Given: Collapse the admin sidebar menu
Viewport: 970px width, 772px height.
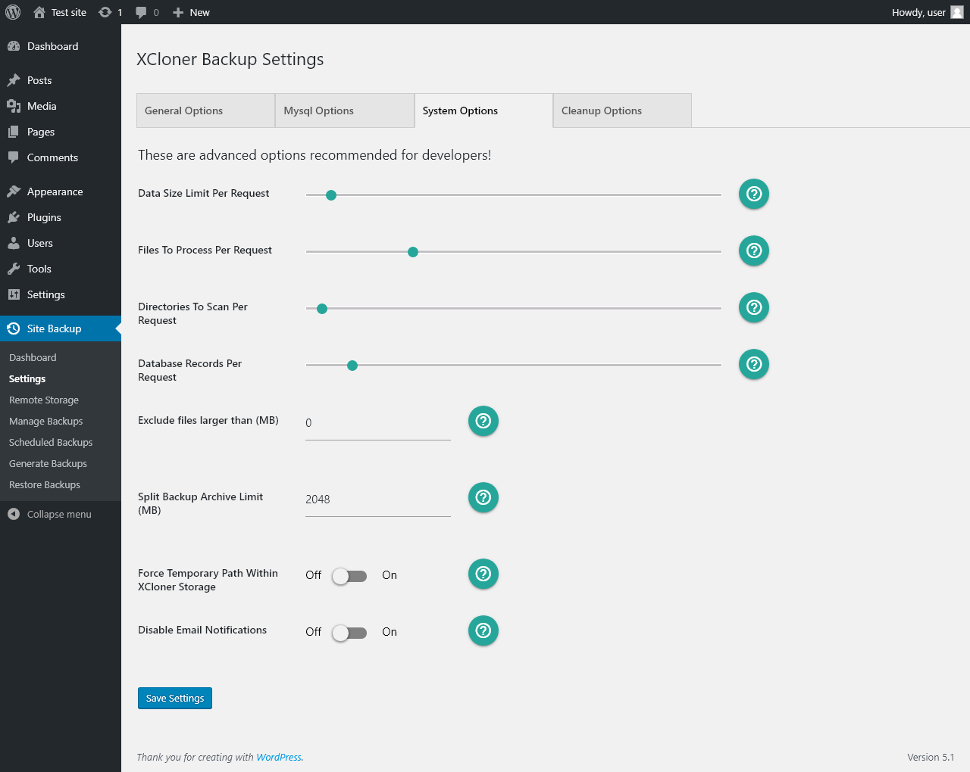Looking at the screenshot, I should (50, 514).
